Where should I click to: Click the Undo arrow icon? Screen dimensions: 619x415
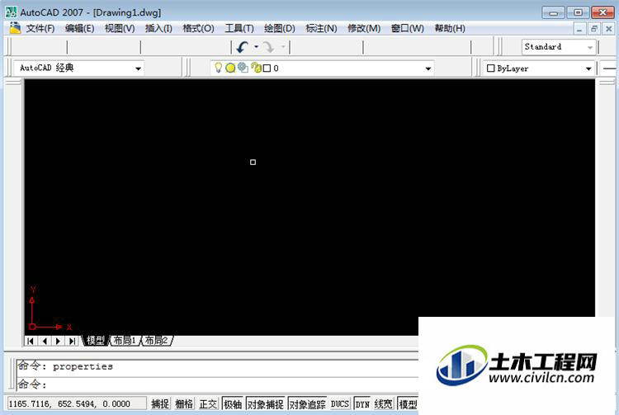[x=243, y=47]
